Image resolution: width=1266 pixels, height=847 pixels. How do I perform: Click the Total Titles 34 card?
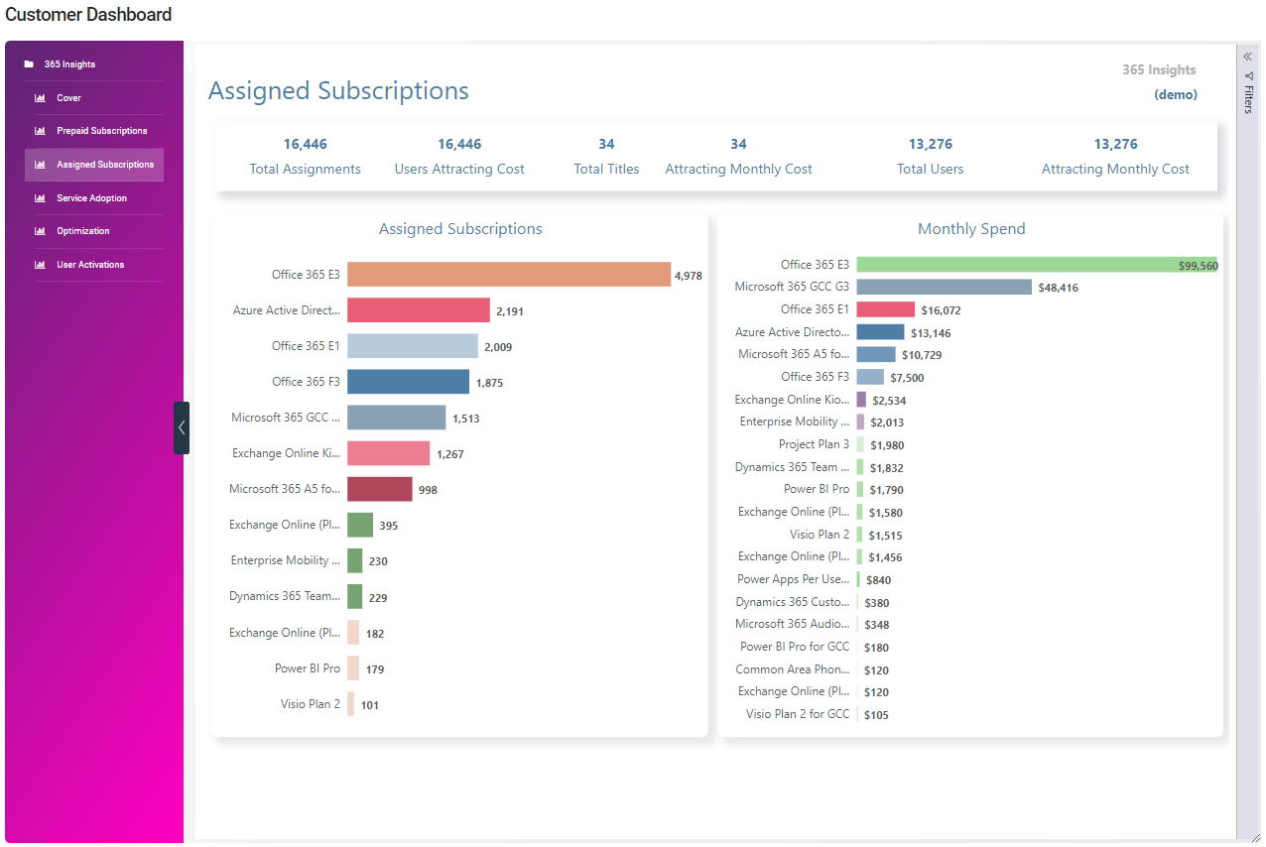(606, 157)
